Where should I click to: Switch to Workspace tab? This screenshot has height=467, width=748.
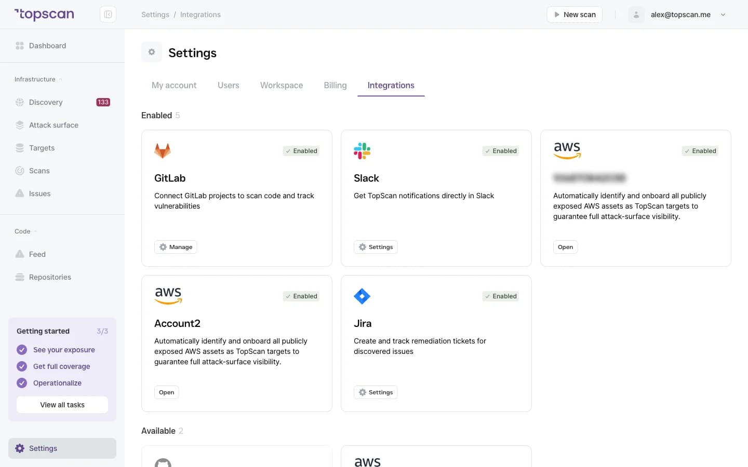point(282,85)
